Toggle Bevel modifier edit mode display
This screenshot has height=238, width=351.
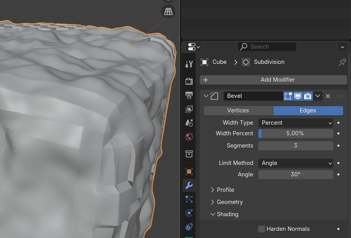288,96
